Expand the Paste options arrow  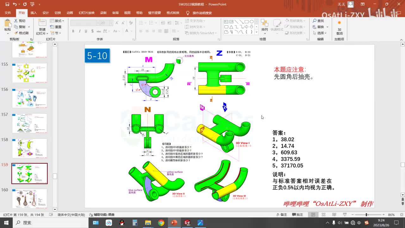(7, 33)
